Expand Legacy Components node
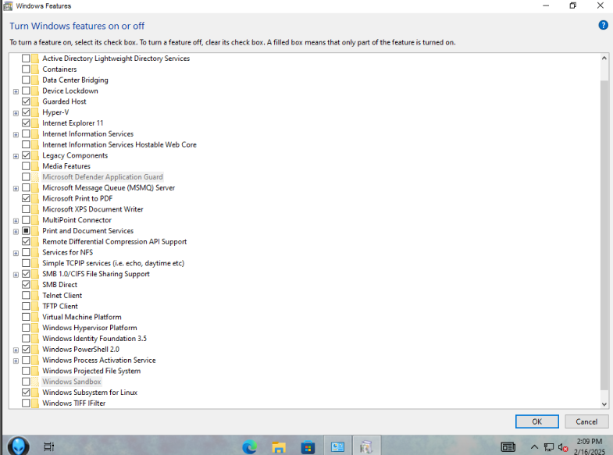Screen dimensions: 613x455 tap(16, 156)
